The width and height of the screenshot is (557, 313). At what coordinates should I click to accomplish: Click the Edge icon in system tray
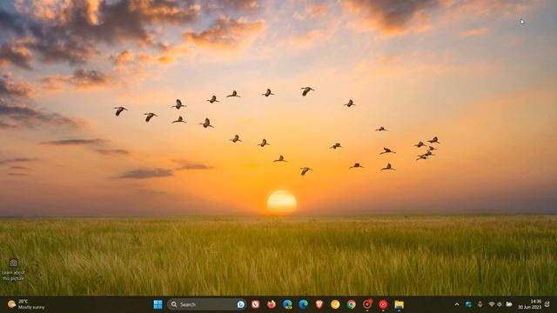pyautogui.click(x=468, y=304)
